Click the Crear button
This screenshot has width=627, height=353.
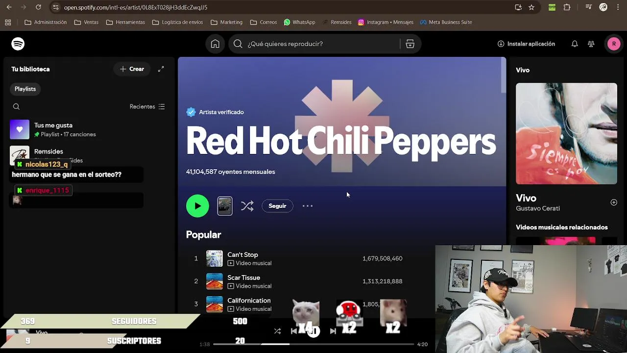[x=132, y=69]
